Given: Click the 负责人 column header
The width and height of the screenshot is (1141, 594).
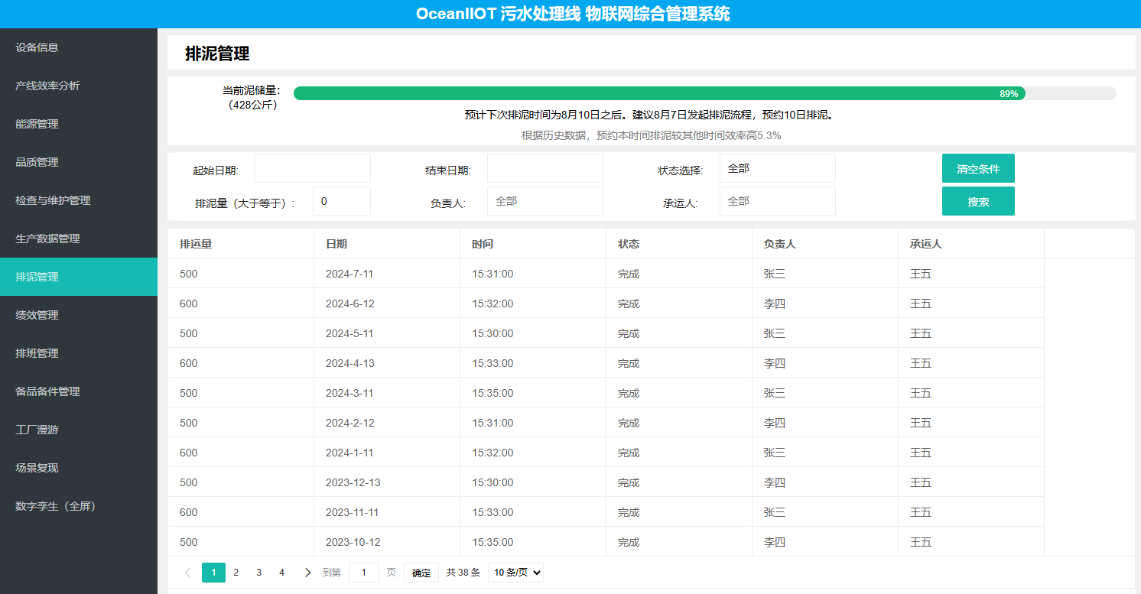Looking at the screenshot, I should [825, 244].
